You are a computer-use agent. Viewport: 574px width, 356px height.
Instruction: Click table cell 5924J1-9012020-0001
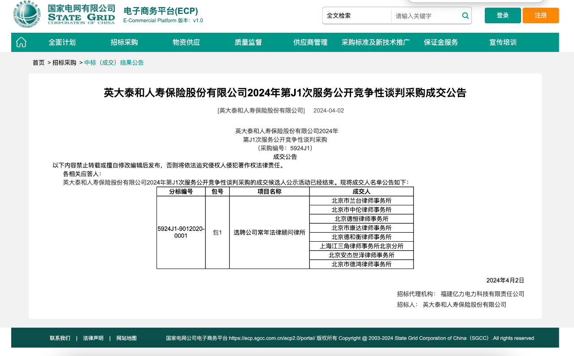coord(181,232)
